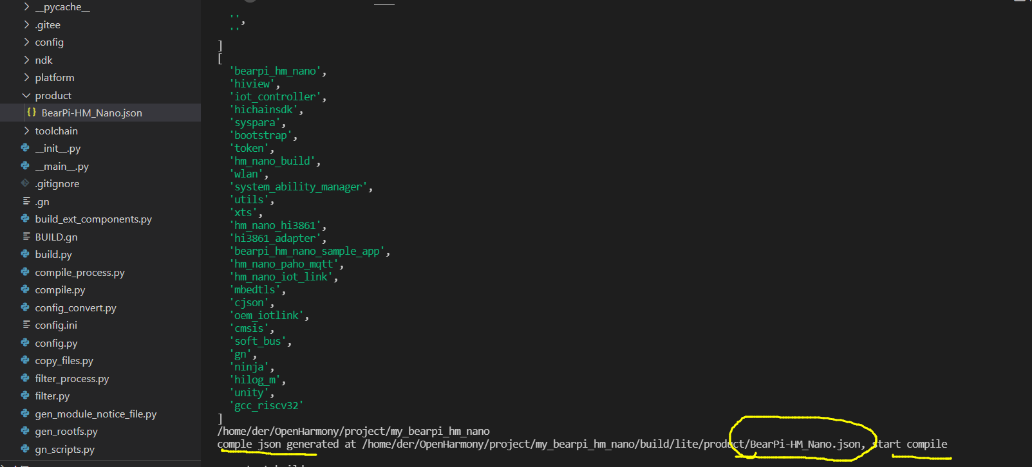Click 'bearpi_hm_nano' in terminal output
This screenshot has width=1032, height=467.
pyautogui.click(x=276, y=71)
